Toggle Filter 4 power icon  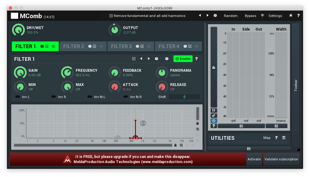[196, 46]
